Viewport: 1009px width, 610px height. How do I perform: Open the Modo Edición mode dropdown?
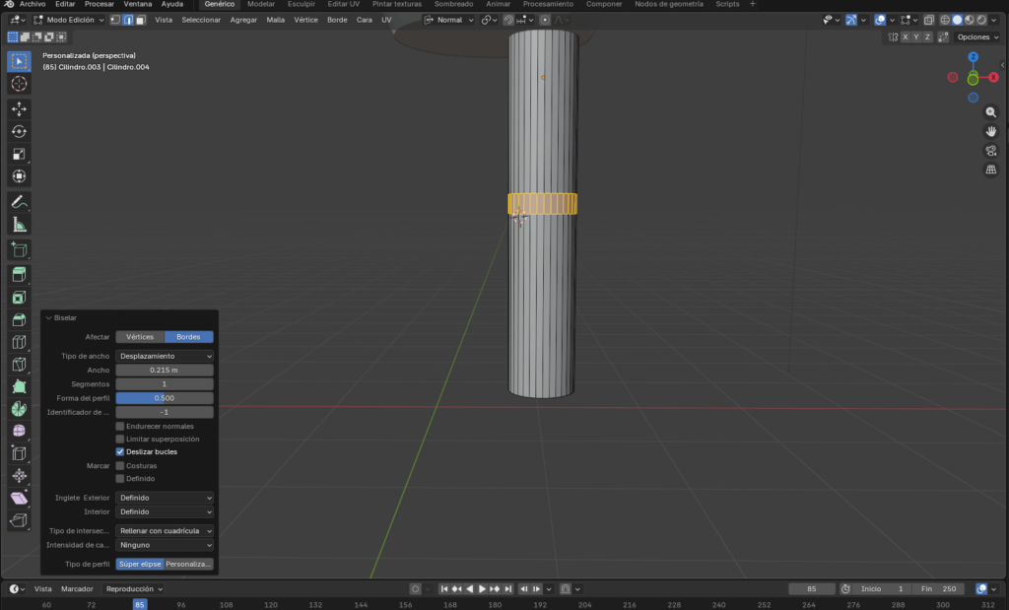pyautogui.click(x=68, y=20)
